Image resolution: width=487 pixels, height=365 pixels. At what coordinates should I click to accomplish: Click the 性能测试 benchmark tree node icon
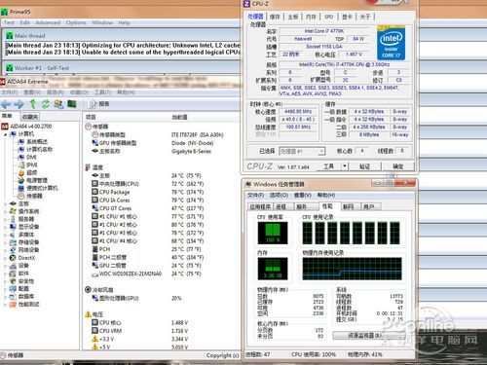click(13, 305)
